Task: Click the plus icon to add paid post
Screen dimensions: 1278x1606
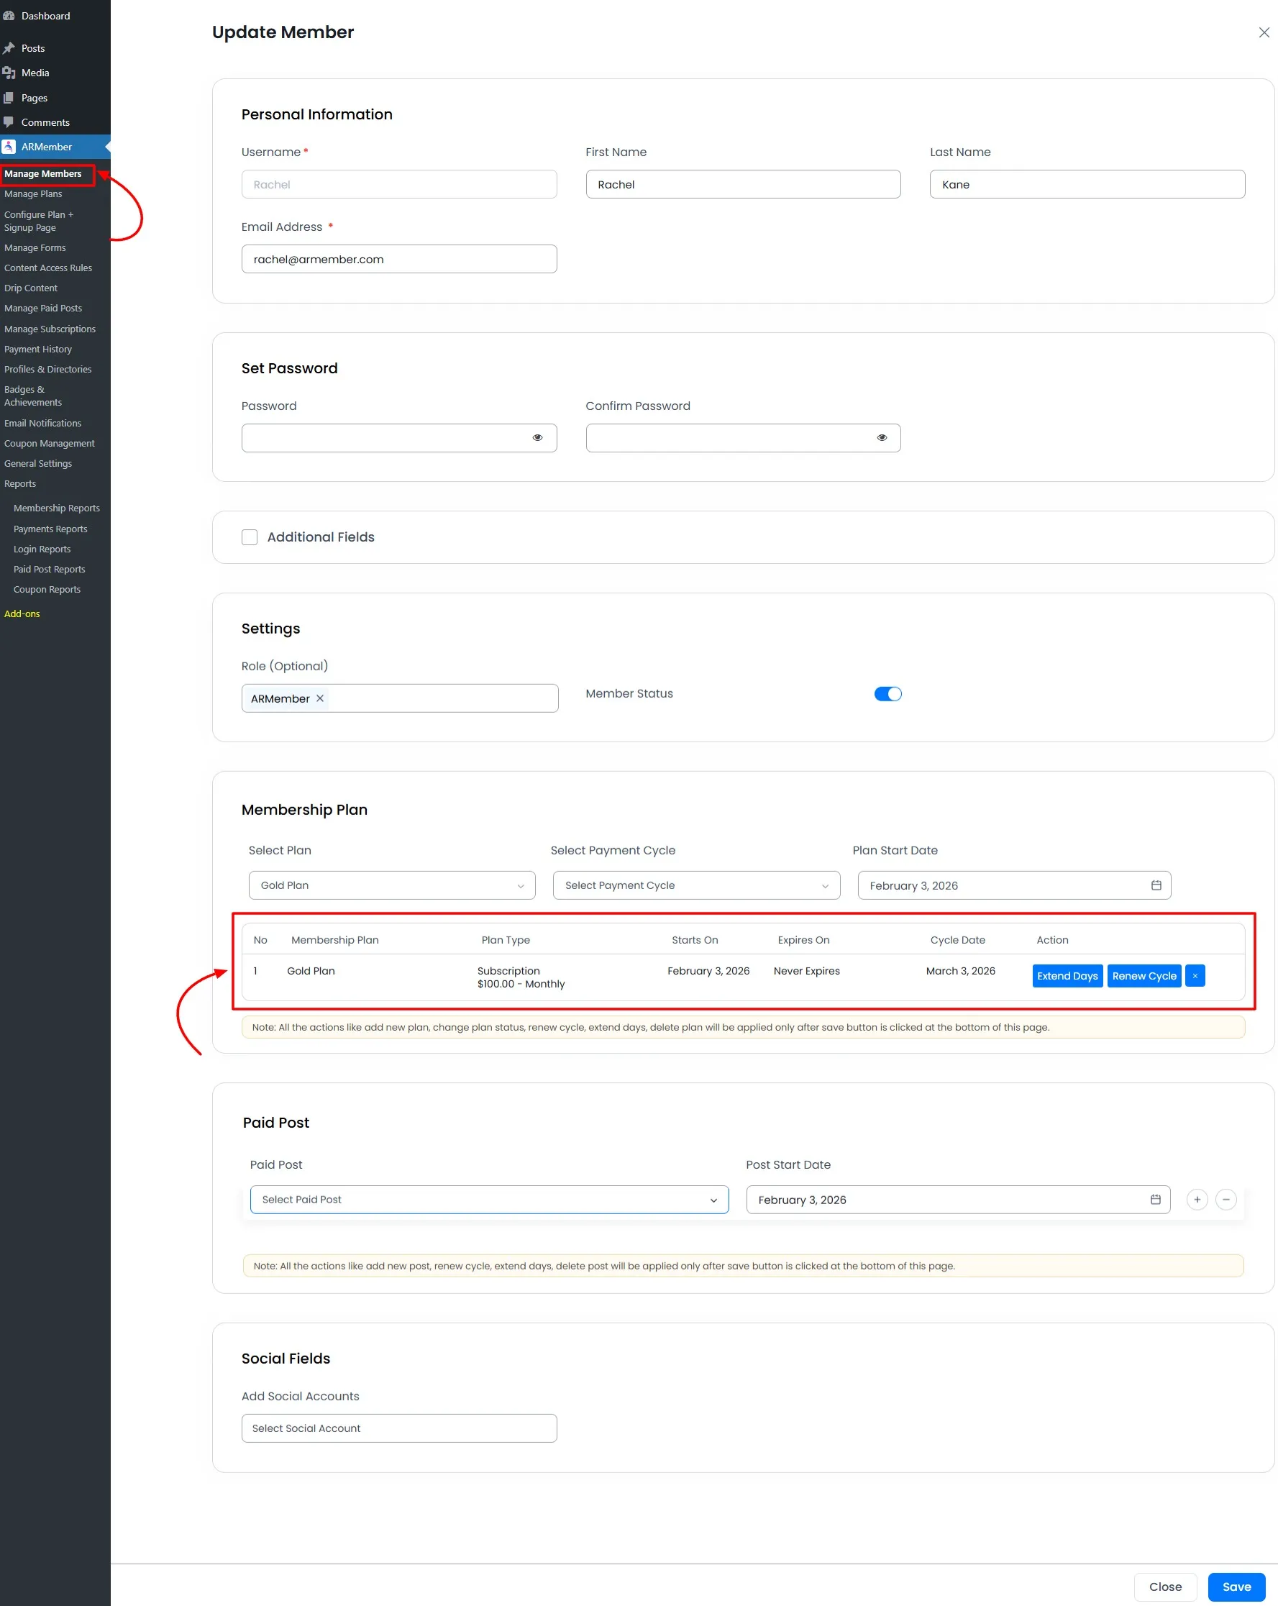Action: tap(1196, 1200)
